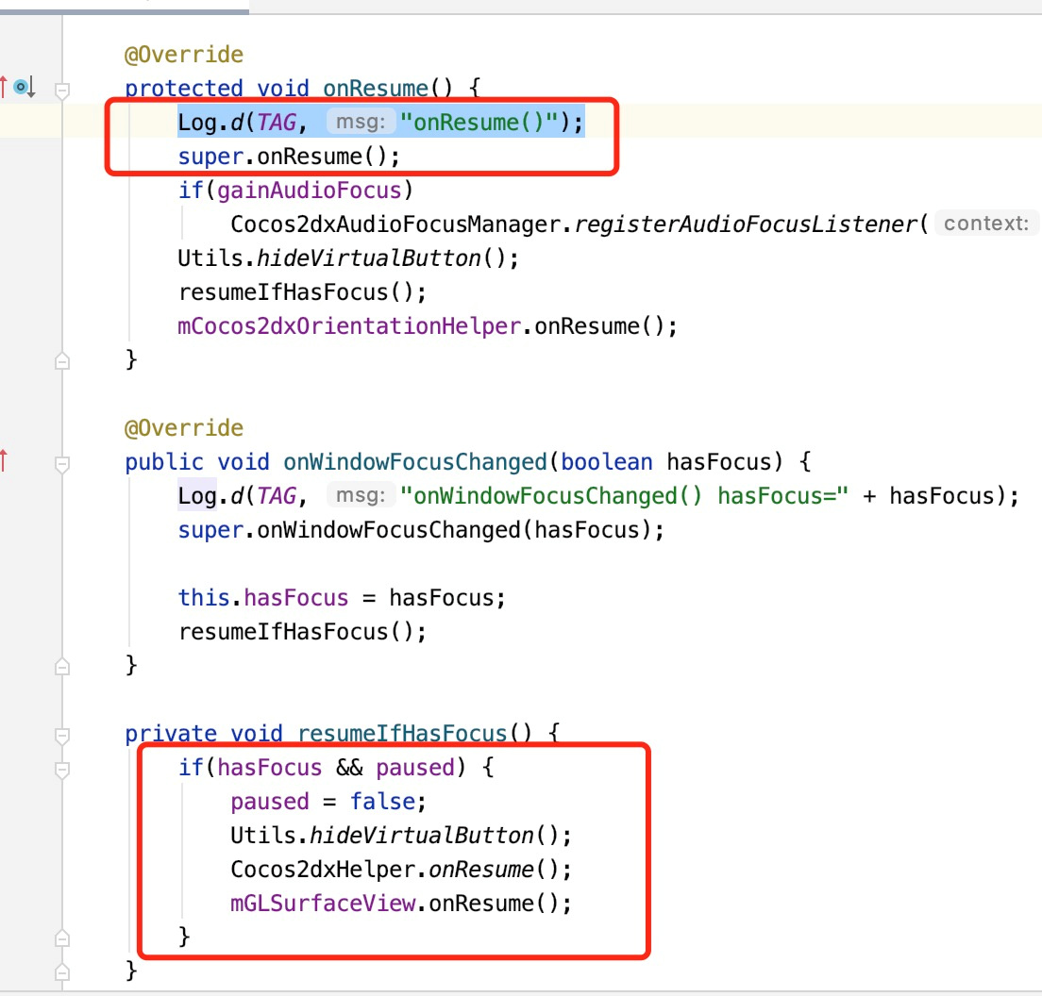This screenshot has width=1042, height=996.
Task: Click resumeIfHasFocus() call in onWindowFocusChanged
Action: click(x=302, y=632)
